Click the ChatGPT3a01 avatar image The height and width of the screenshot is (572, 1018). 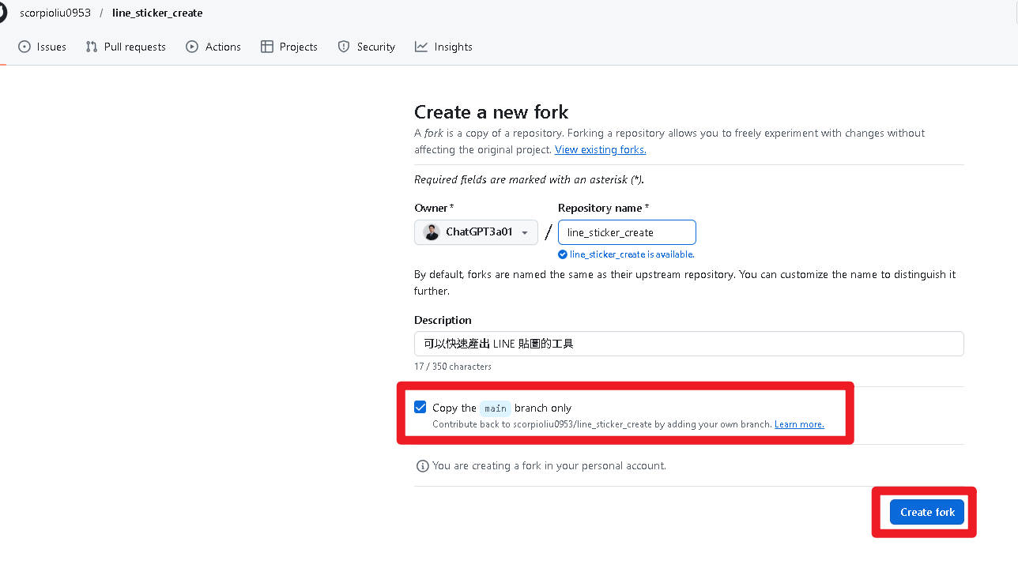pos(432,231)
